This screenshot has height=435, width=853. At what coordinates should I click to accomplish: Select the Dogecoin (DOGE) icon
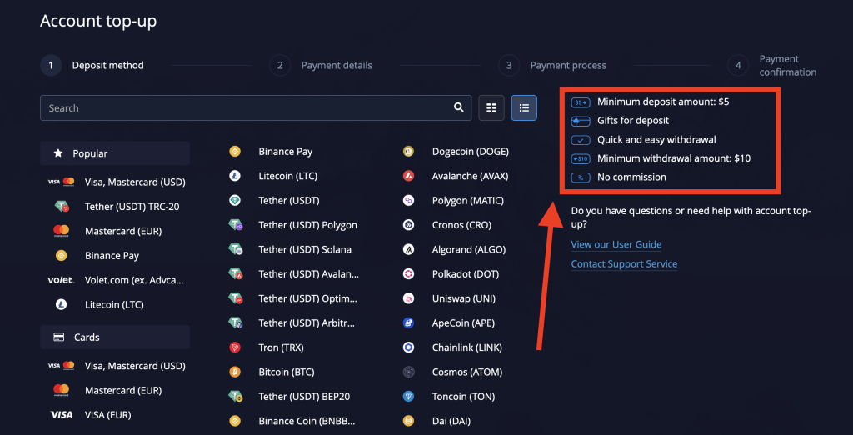(x=408, y=152)
